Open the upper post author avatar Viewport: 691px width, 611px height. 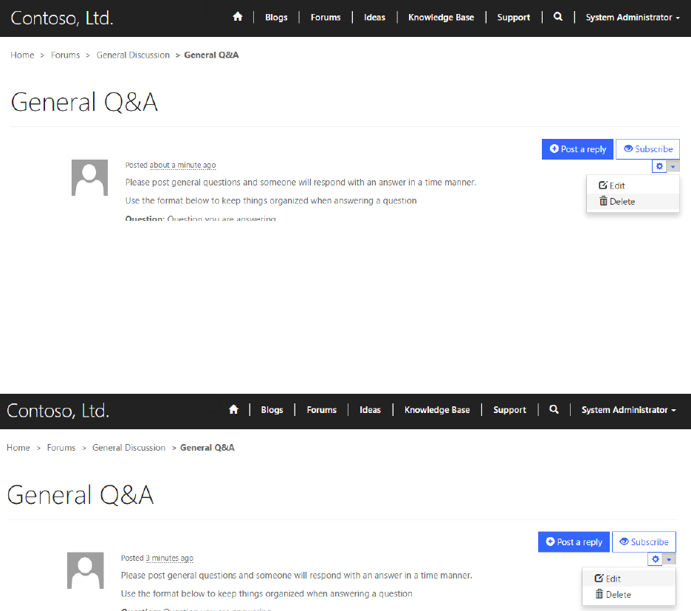(x=90, y=177)
